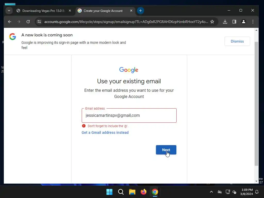264x198 pixels.
Task: Open Chrome three-dot menu
Action: pos(253,22)
